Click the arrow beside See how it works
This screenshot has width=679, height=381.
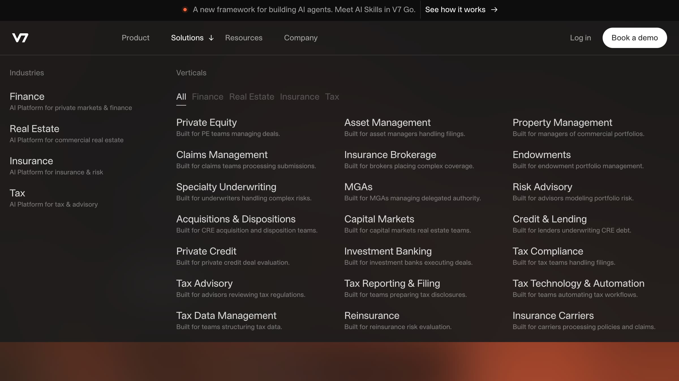494,10
